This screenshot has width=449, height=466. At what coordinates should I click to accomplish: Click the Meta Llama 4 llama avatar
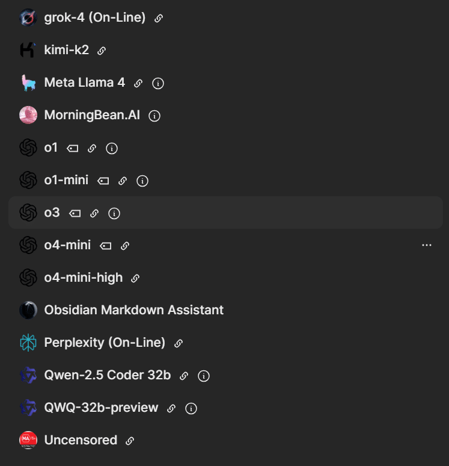[x=28, y=83]
